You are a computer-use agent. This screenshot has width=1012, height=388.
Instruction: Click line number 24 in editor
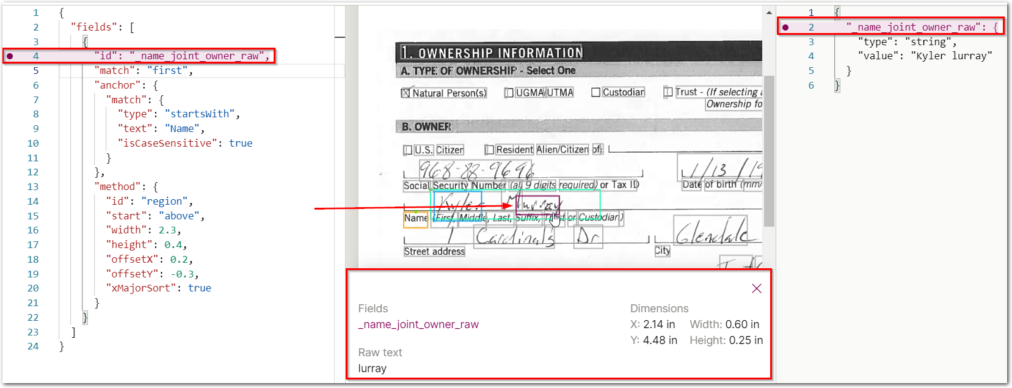(x=33, y=346)
